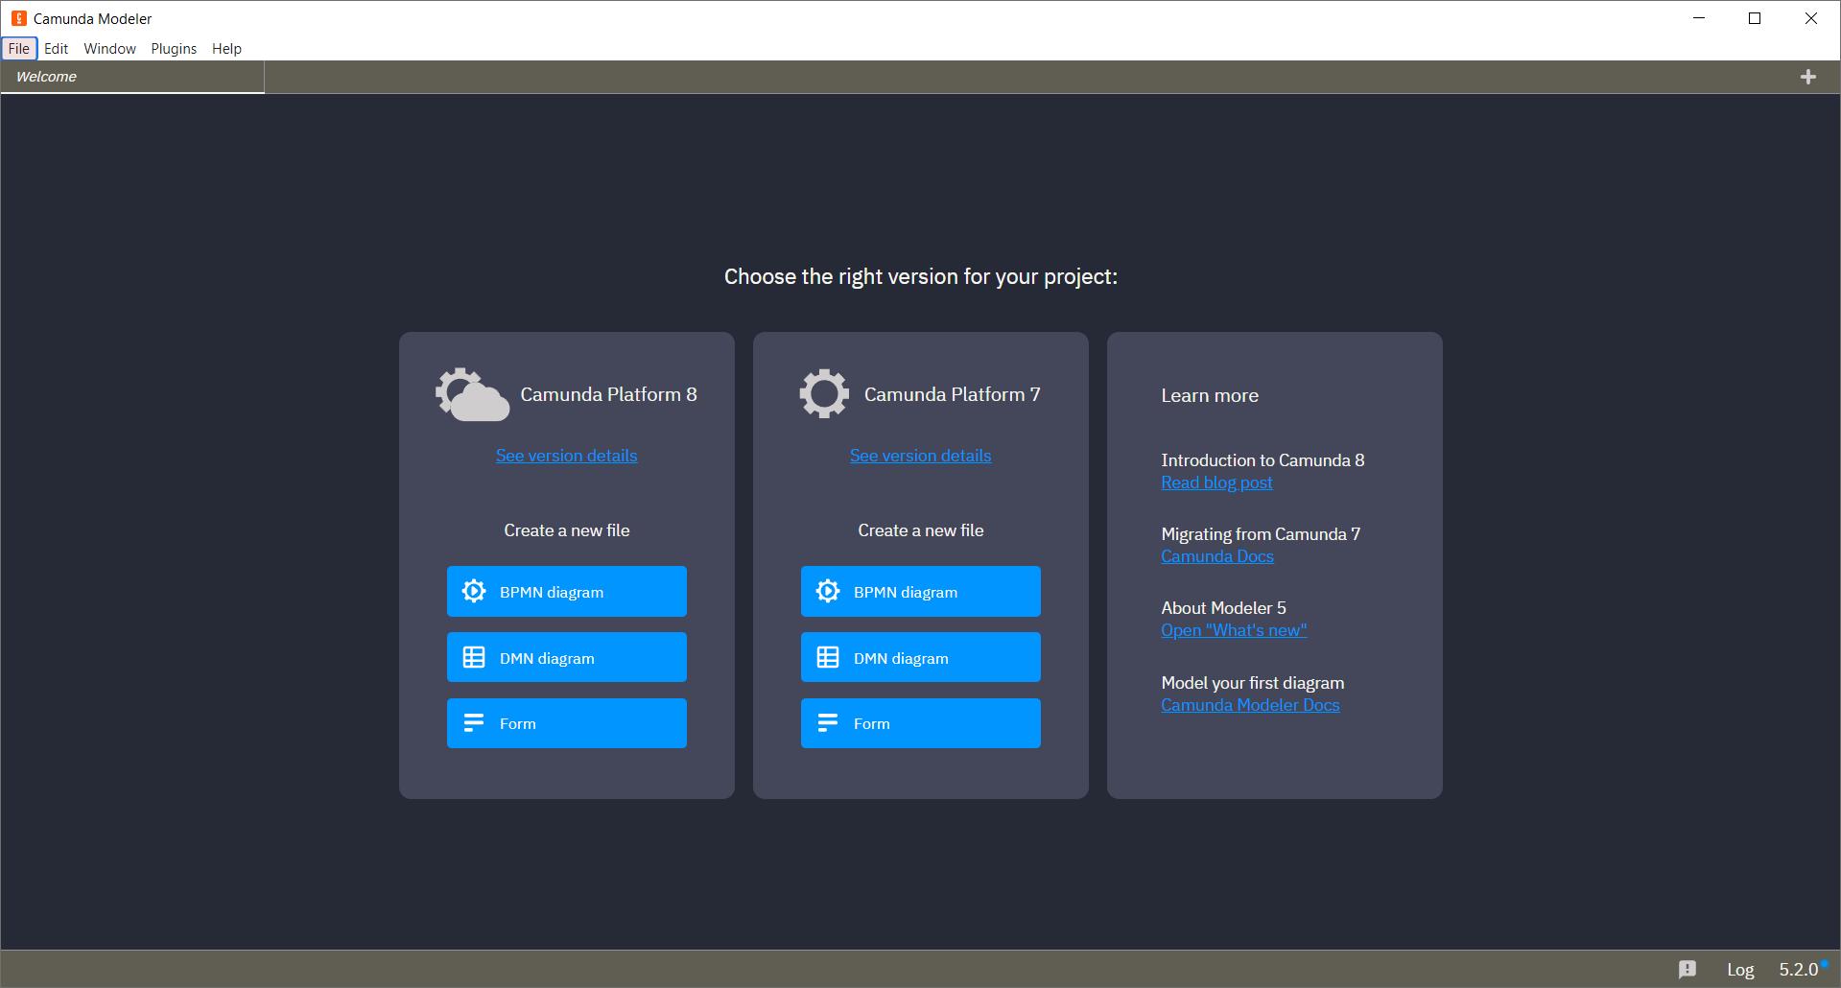Open the "What's new" link
Viewport: 1841px width, 988px height.
pyautogui.click(x=1234, y=630)
